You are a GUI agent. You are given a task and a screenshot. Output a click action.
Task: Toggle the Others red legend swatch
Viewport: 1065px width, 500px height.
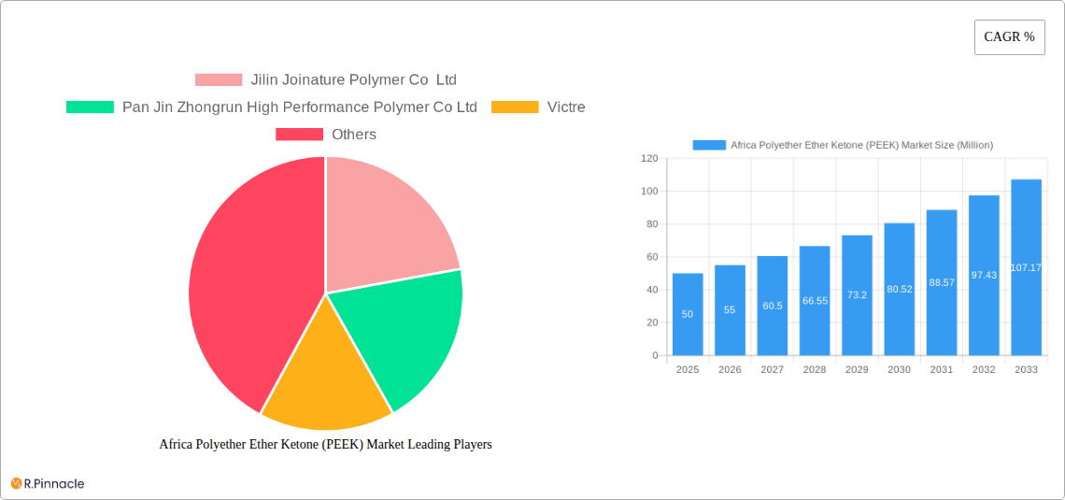click(299, 135)
